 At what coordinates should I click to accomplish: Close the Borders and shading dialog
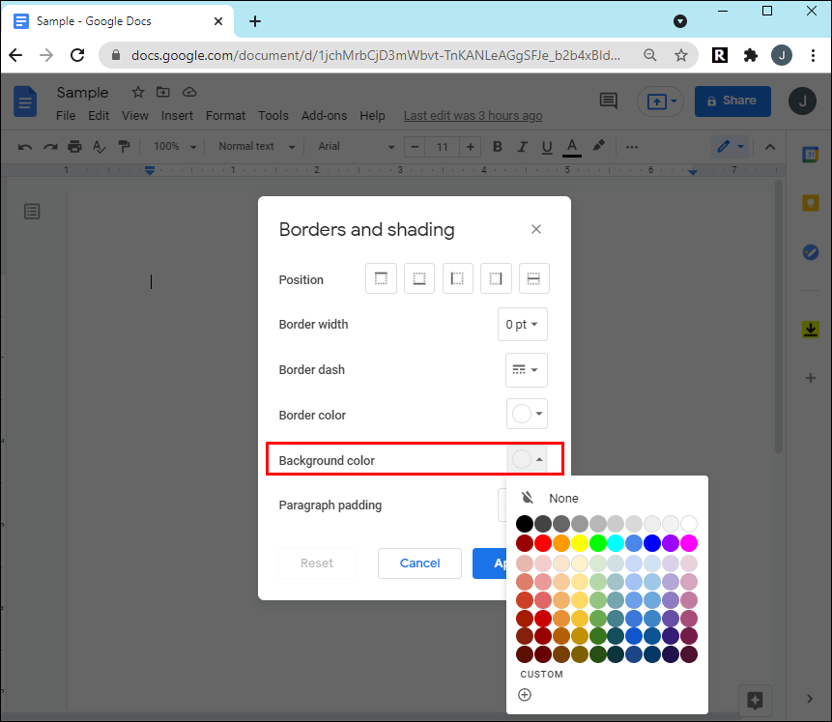click(536, 229)
